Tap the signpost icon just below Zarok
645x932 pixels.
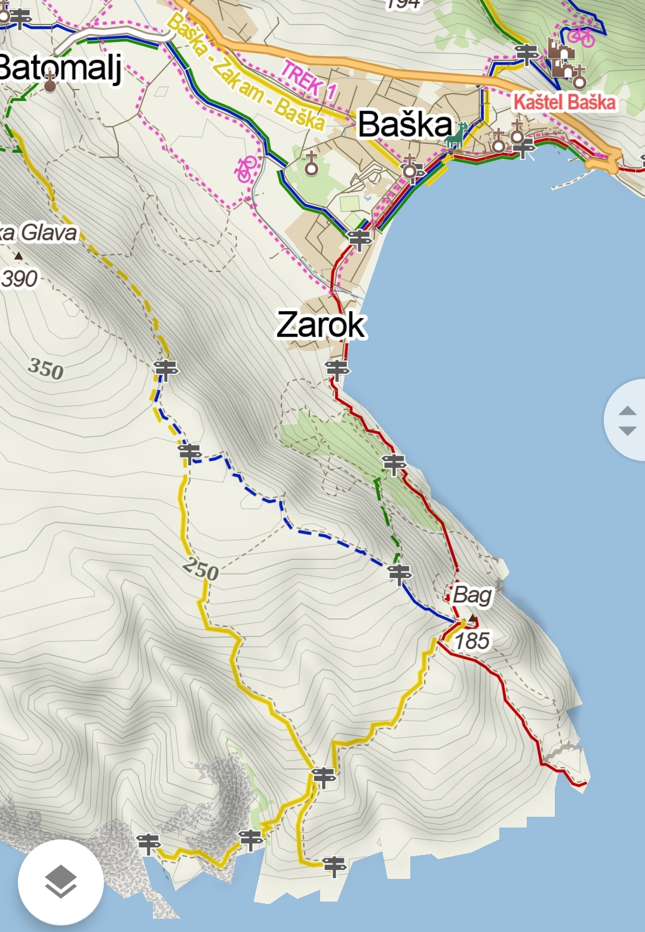point(337,370)
